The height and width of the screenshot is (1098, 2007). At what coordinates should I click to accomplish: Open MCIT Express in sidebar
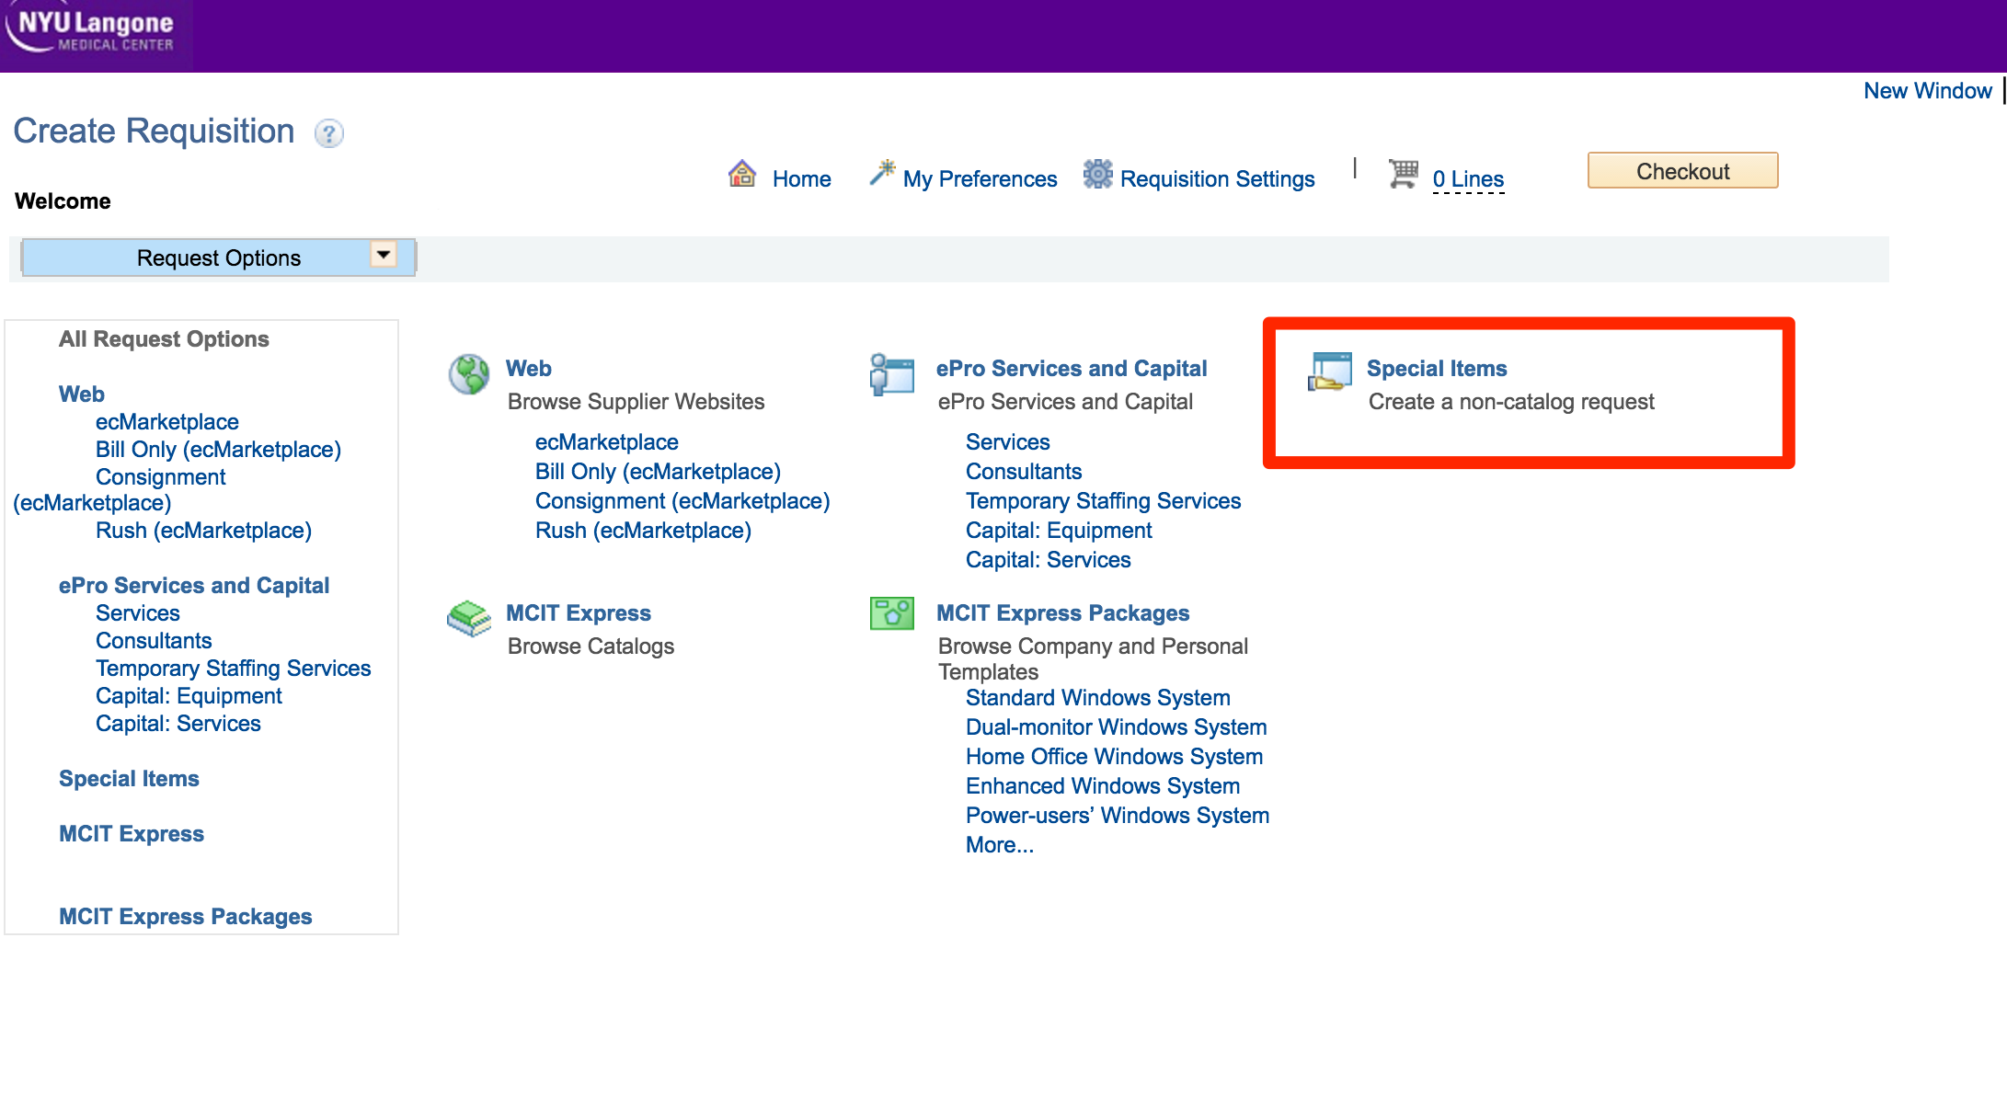click(x=132, y=834)
